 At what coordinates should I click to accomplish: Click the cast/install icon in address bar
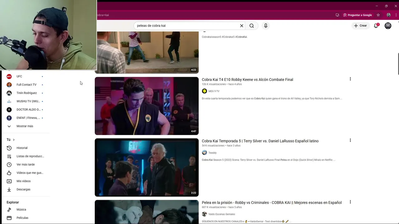[x=337, y=15]
